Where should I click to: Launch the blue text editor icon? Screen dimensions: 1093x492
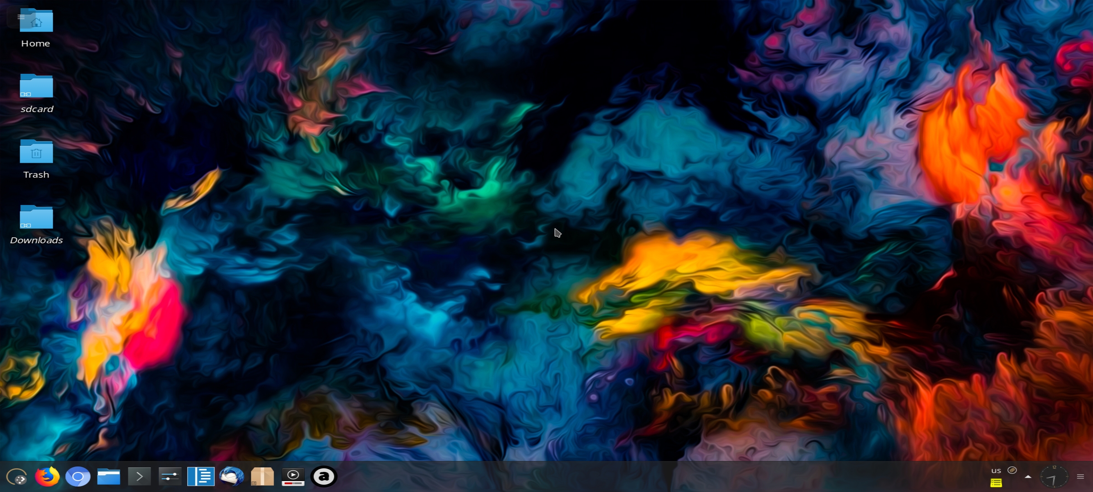pyautogui.click(x=201, y=477)
